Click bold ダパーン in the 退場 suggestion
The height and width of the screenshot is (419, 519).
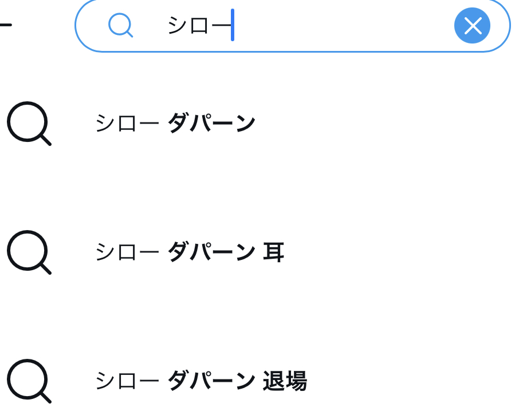pos(211,381)
